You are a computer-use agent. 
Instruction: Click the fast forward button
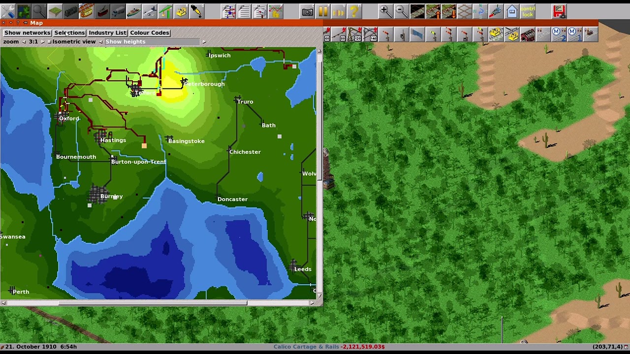click(x=339, y=11)
